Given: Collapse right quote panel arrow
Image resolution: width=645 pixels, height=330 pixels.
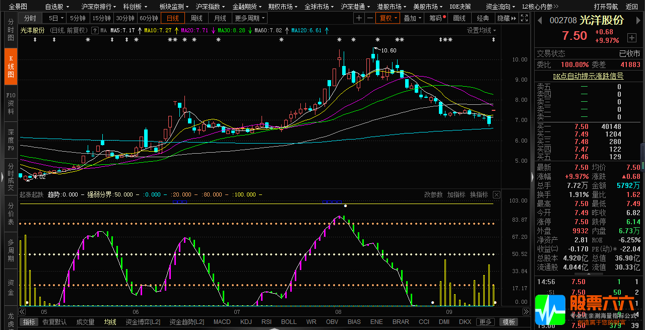Looking at the screenshot, I should coord(532,177).
